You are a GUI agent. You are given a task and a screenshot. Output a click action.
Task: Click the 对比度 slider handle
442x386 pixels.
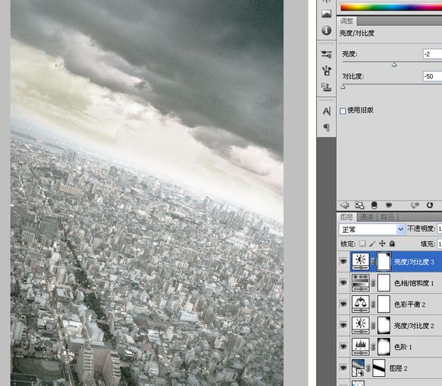(343, 87)
